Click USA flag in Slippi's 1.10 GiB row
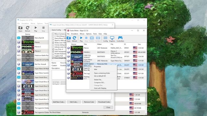This screenshot has width=207, height=116. (135, 61)
